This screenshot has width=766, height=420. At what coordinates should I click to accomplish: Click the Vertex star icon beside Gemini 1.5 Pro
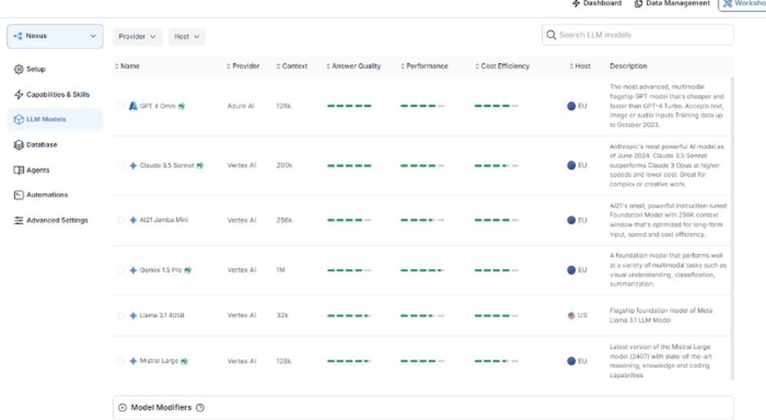point(133,270)
